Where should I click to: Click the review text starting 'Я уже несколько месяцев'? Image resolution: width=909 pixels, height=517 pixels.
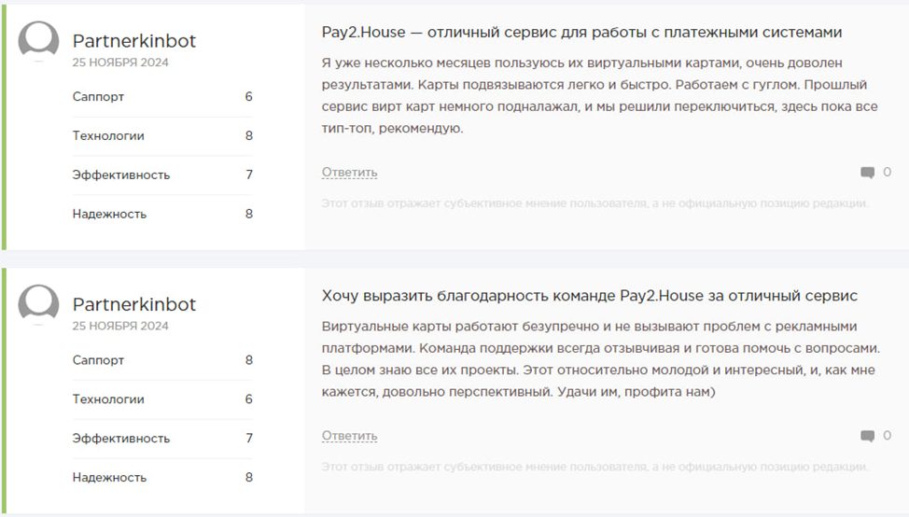click(600, 95)
